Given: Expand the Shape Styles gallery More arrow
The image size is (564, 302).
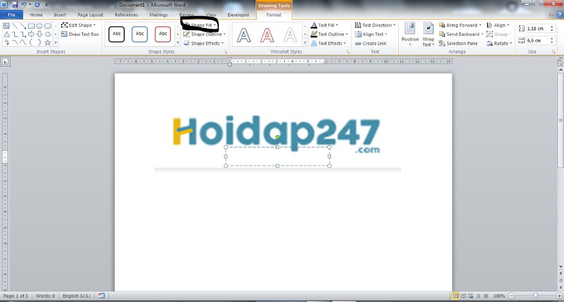Looking at the screenshot, I should click(178, 43).
